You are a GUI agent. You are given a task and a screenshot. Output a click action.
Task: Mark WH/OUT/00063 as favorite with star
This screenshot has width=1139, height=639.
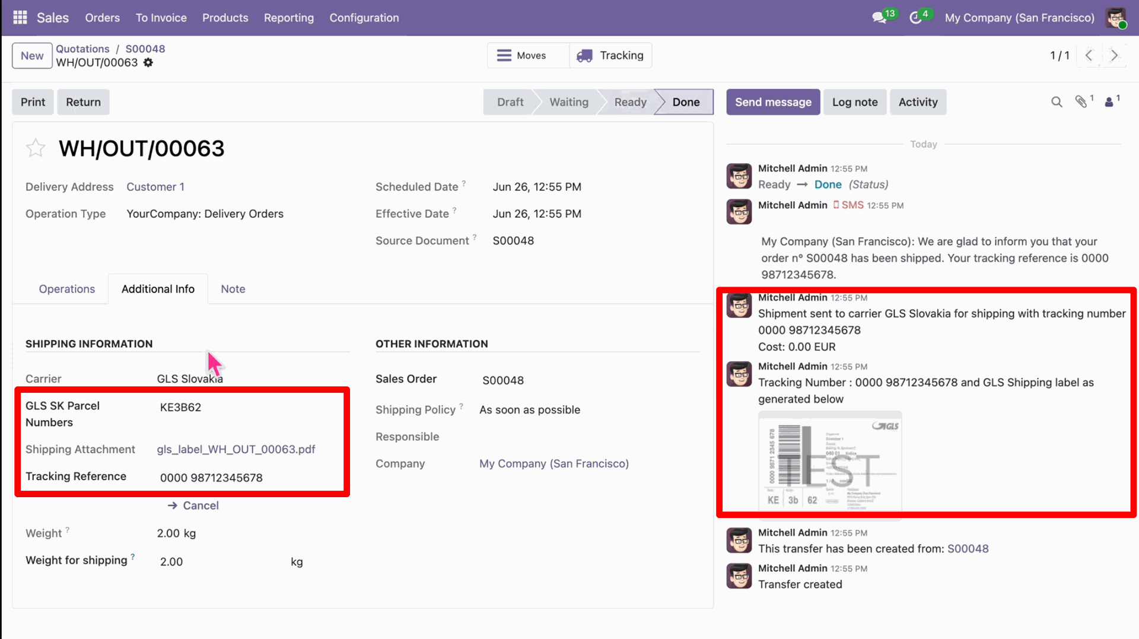[x=36, y=148]
